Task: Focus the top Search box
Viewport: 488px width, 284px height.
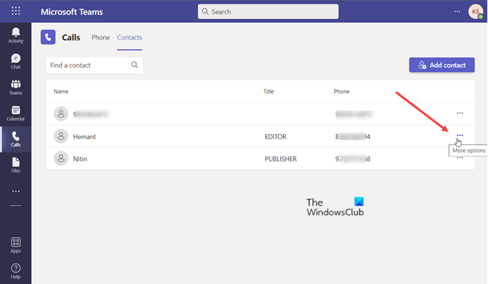Action: 268,12
